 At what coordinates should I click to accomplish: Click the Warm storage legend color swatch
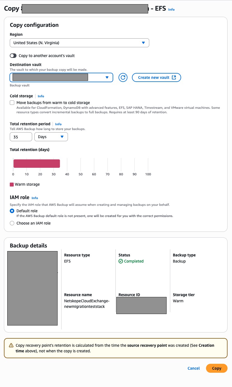12,185
